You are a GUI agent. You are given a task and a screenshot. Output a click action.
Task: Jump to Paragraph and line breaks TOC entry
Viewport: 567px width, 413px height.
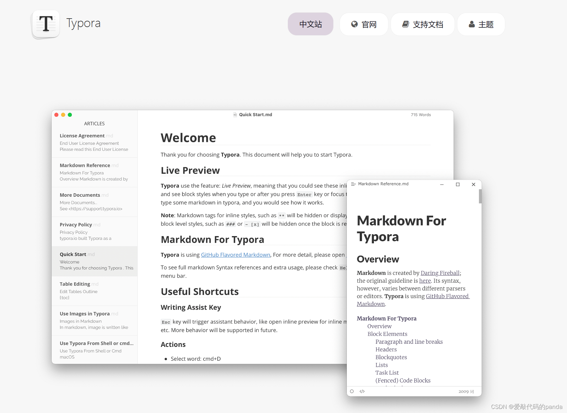click(x=409, y=342)
